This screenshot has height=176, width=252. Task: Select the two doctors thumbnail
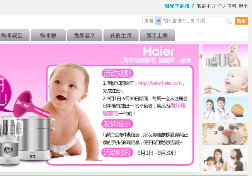(225, 108)
